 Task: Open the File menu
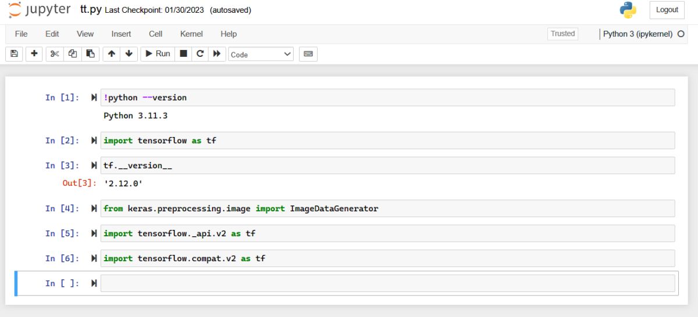(21, 34)
